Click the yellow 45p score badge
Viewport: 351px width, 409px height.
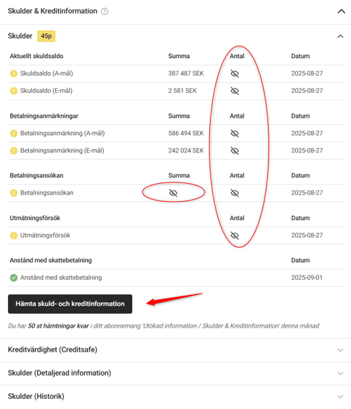(x=47, y=36)
